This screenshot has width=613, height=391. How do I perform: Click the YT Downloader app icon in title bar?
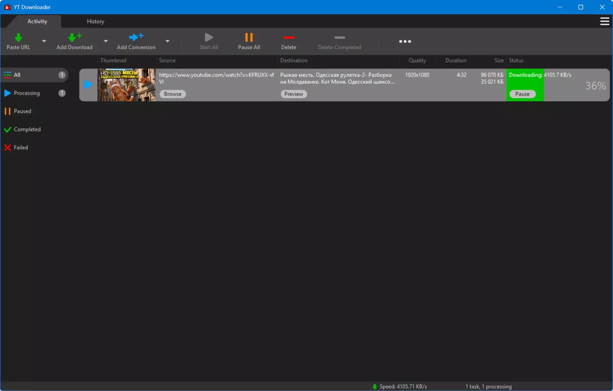coord(7,7)
